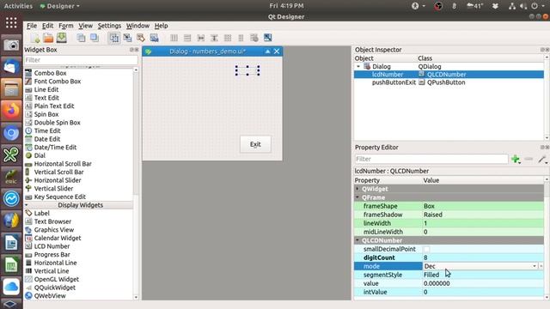The image size is (550, 309).
Task: Open the system power menu
Action: pyautogui.click(x=536, y=6)
